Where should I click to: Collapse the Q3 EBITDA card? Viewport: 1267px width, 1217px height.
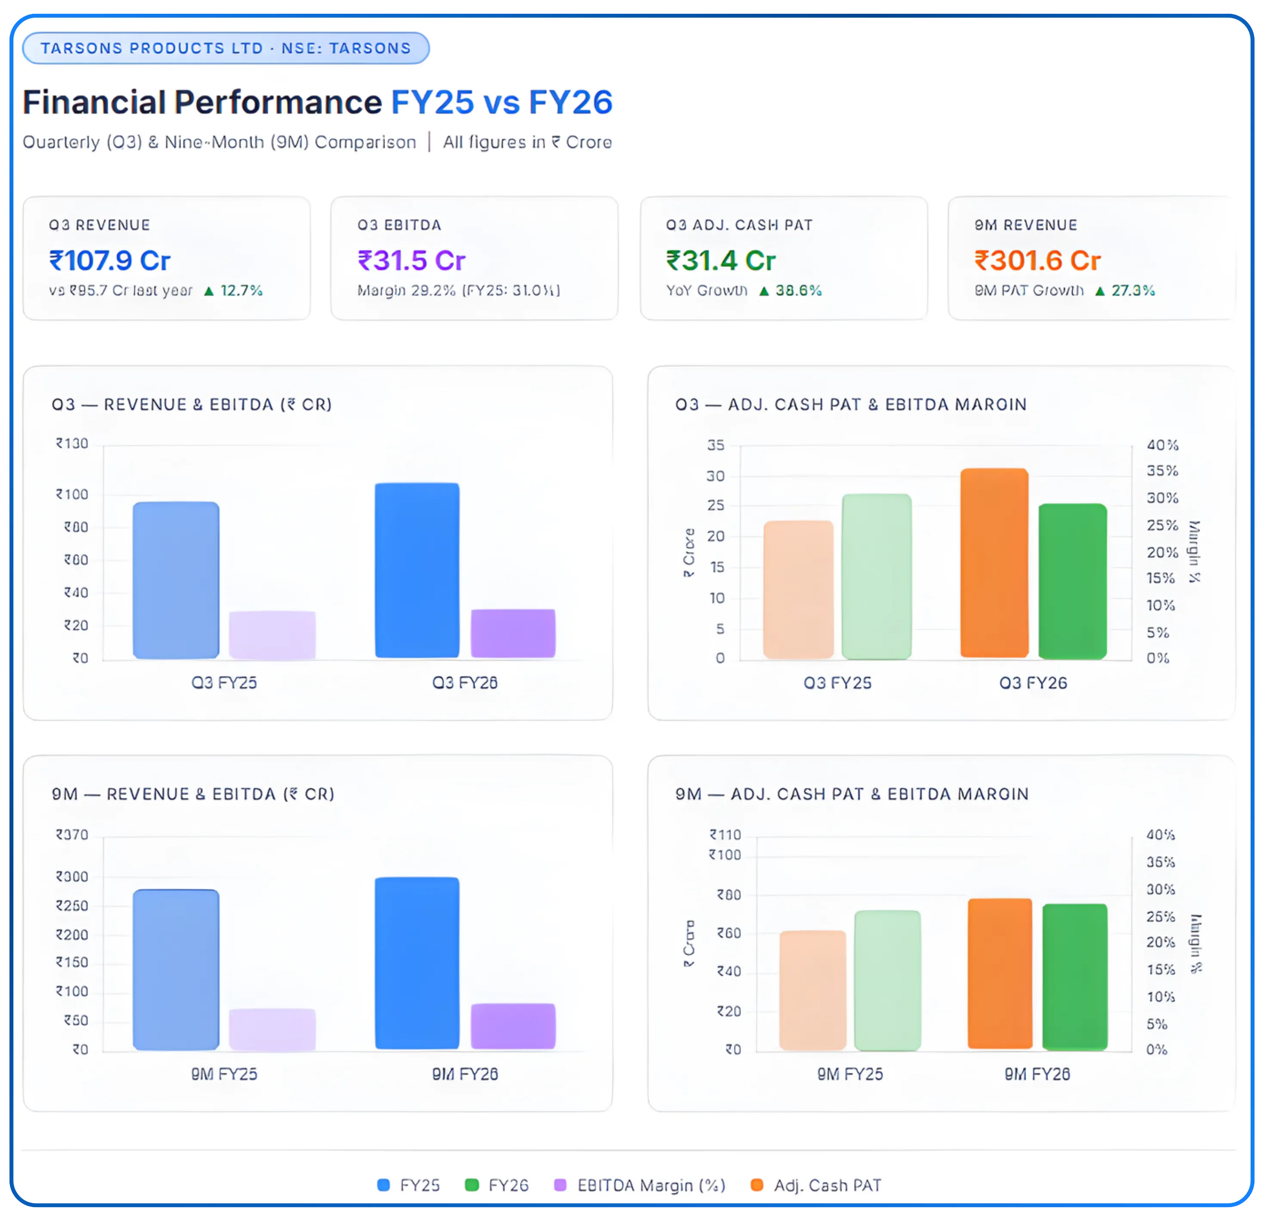coord(475,259)
